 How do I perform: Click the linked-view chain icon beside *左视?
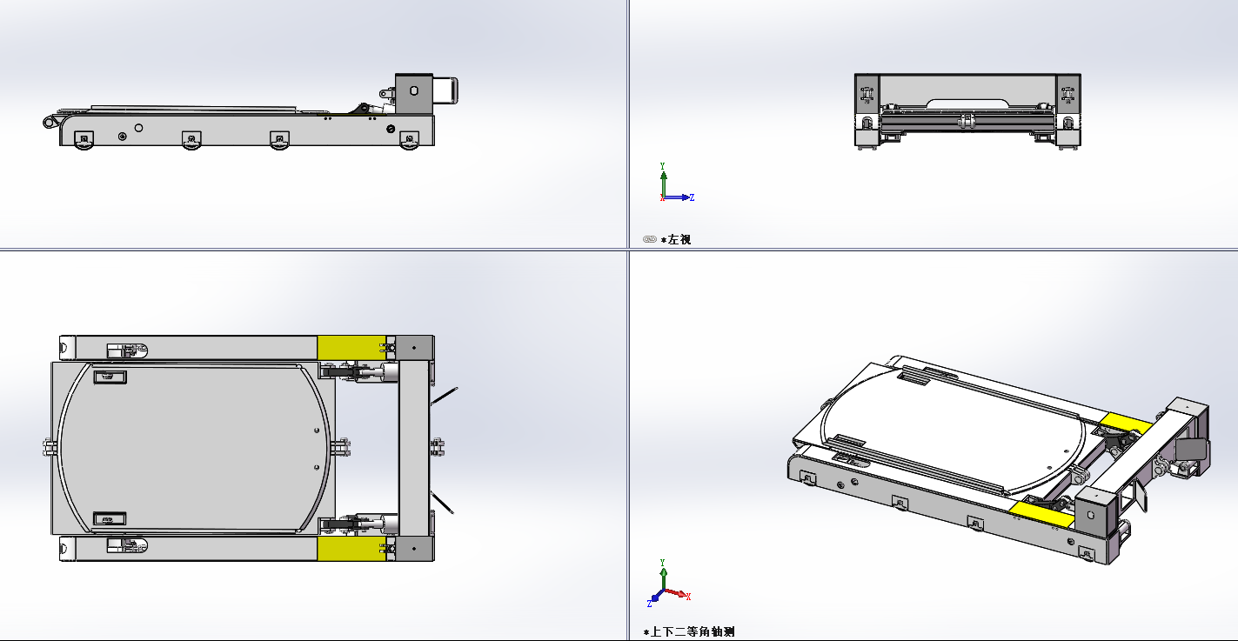click(650, 239)
